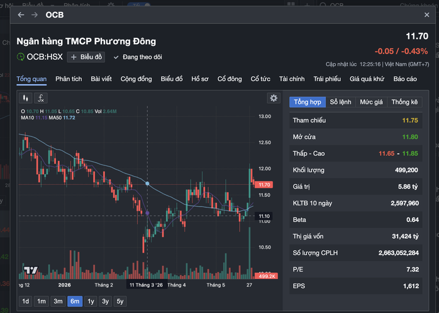Click the Tham chiếu value 11.75
Viewport: 439px width, 313px height.
click(410, 120)
